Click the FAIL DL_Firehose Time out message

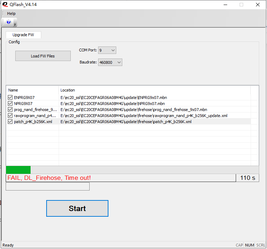[x=49, y=178]
